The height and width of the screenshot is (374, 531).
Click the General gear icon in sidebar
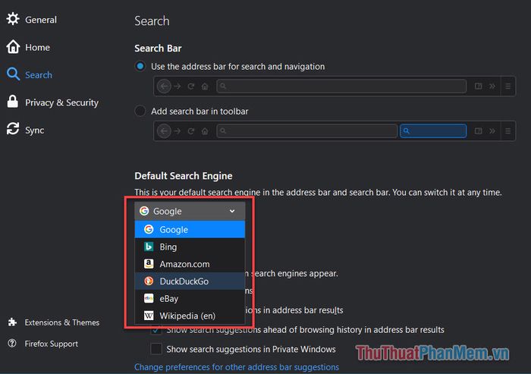pos(13,19)
